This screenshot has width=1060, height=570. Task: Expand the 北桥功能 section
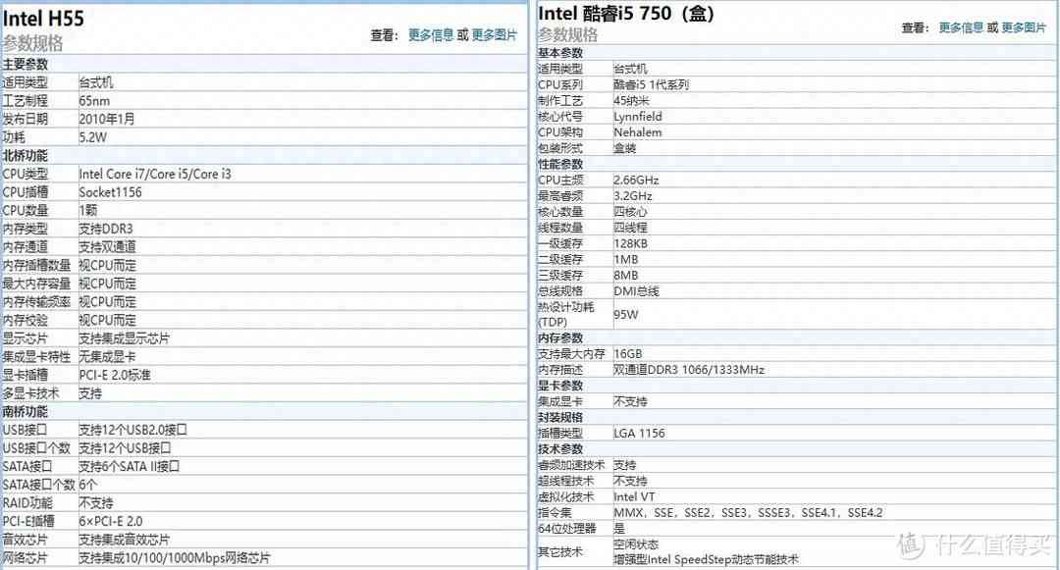coord(29,155)
